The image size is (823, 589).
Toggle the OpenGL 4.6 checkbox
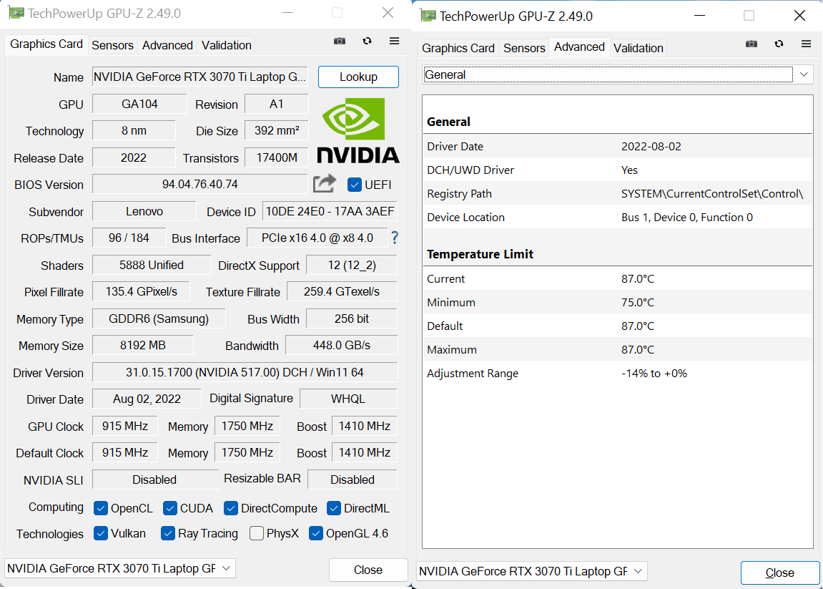pos(316,533)
